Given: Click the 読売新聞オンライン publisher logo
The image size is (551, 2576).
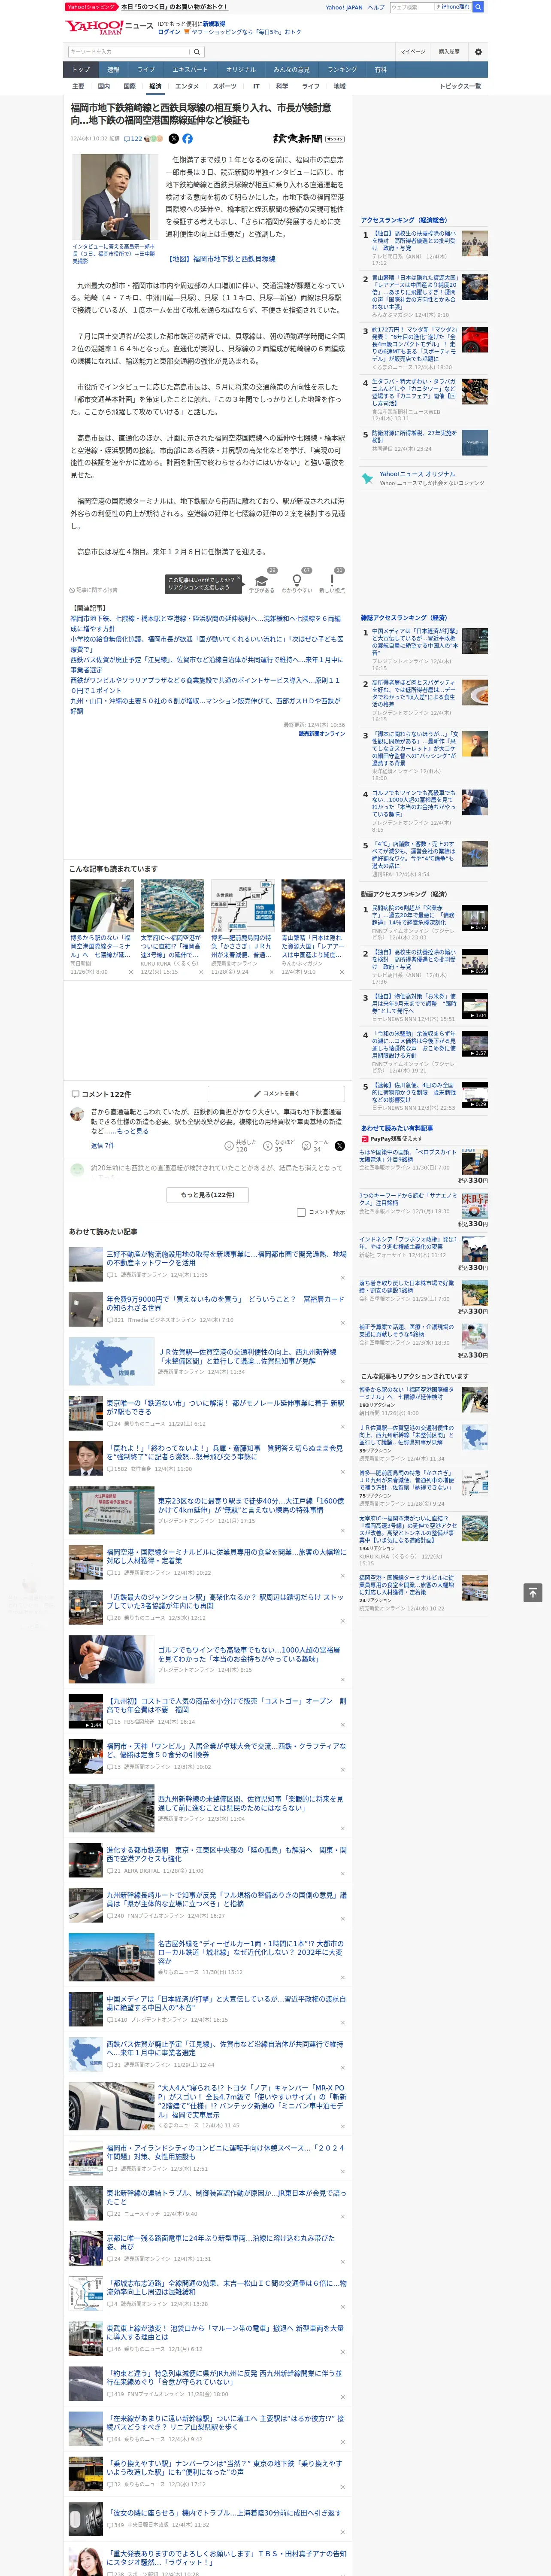Looking at the screenshot, I should pos(309,139).
